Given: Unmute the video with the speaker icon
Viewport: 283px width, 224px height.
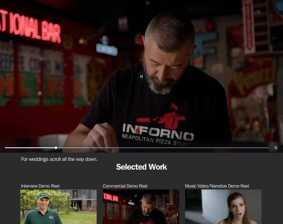Looking at the screenshot, I should pyautogui.click(x=276, y=148).
